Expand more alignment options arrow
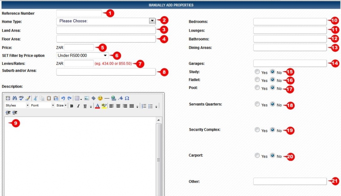The width and height of the screenshot is (341, 196). point(137,107)
